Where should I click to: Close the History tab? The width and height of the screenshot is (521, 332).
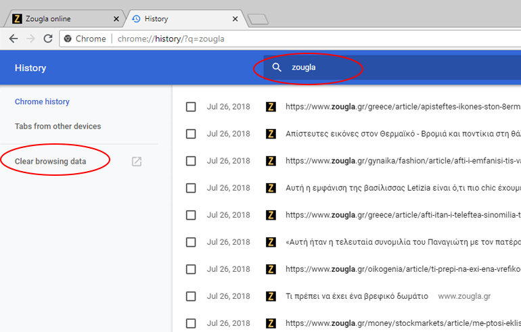[233, 19]
